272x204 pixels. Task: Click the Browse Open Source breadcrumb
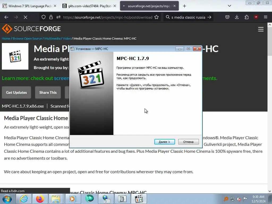pyautogui.click(x=27, y=39)
